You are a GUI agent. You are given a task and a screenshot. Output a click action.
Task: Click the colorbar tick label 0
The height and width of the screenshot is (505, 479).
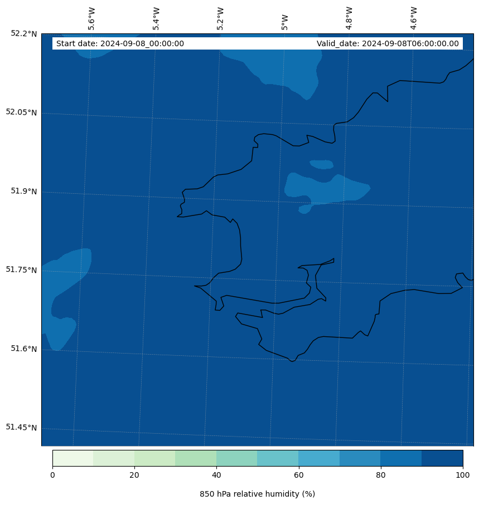pos(52,475)
